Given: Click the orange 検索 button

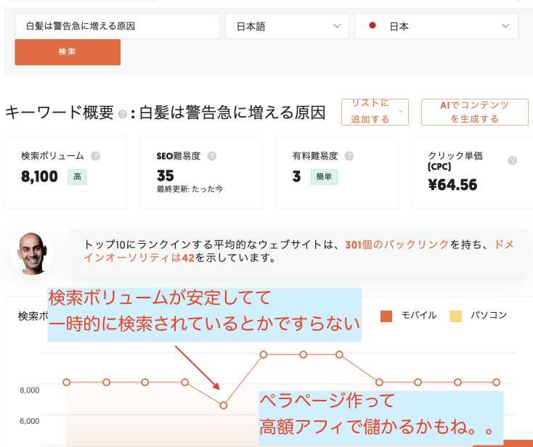Looking at the screenshot, I should [x=68, y=52].
